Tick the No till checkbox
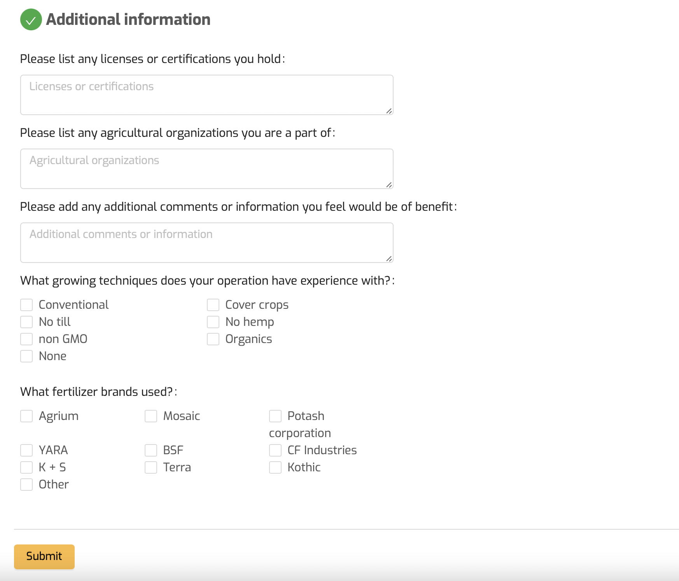Image resolution: width=679 pixels, height=581 pixels. pos(26,322)
